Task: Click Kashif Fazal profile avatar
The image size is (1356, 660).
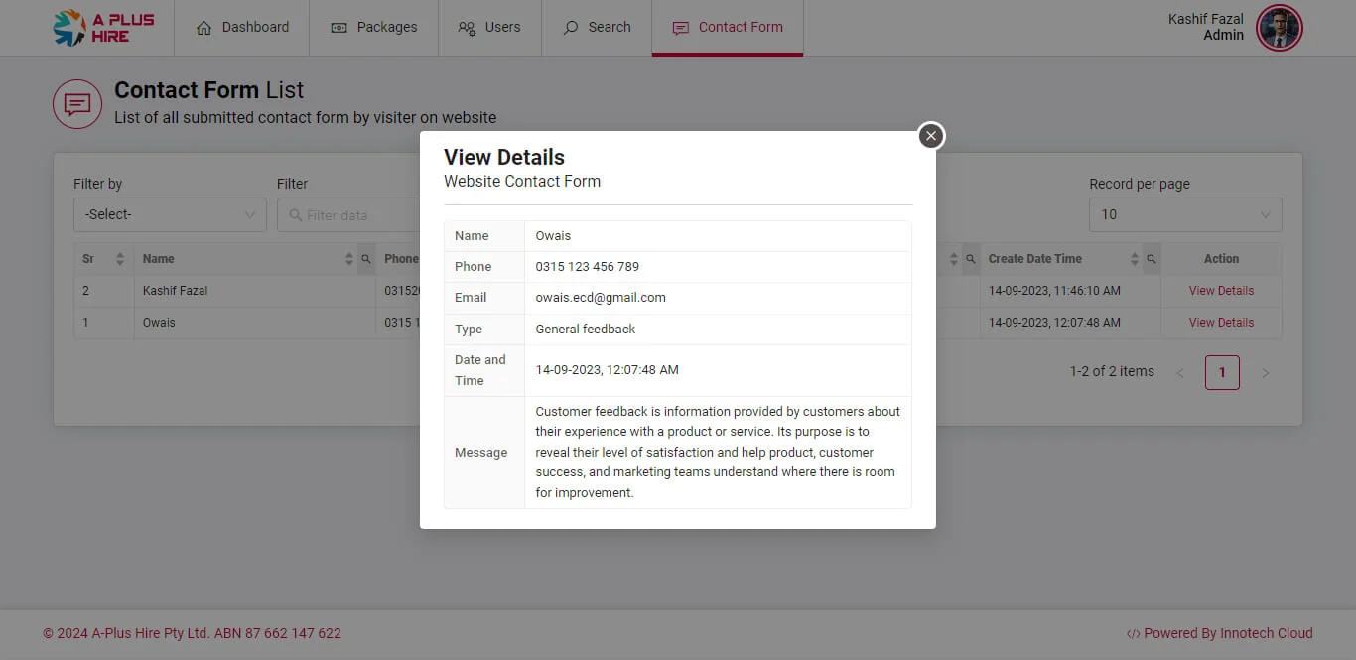Action: tap(1279, 28)
